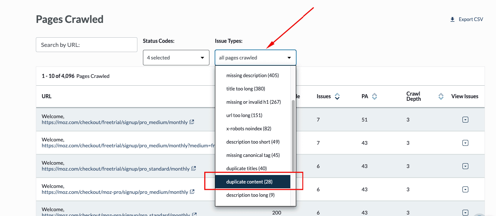Sort by Crawl Depth column arrows

(441, 96)
